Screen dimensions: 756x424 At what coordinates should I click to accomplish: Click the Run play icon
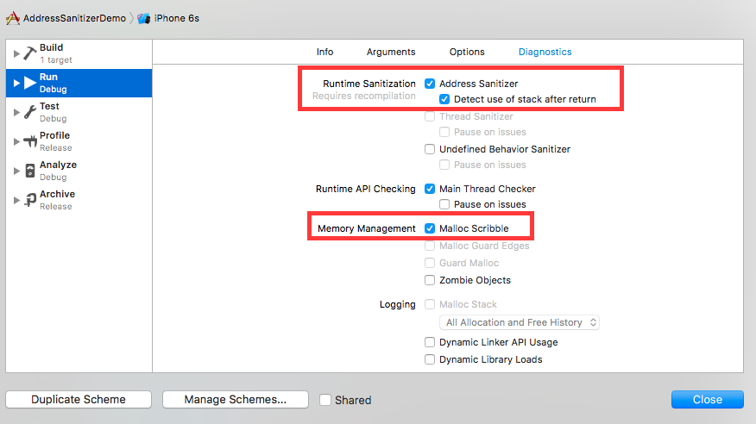click(30, 83)
